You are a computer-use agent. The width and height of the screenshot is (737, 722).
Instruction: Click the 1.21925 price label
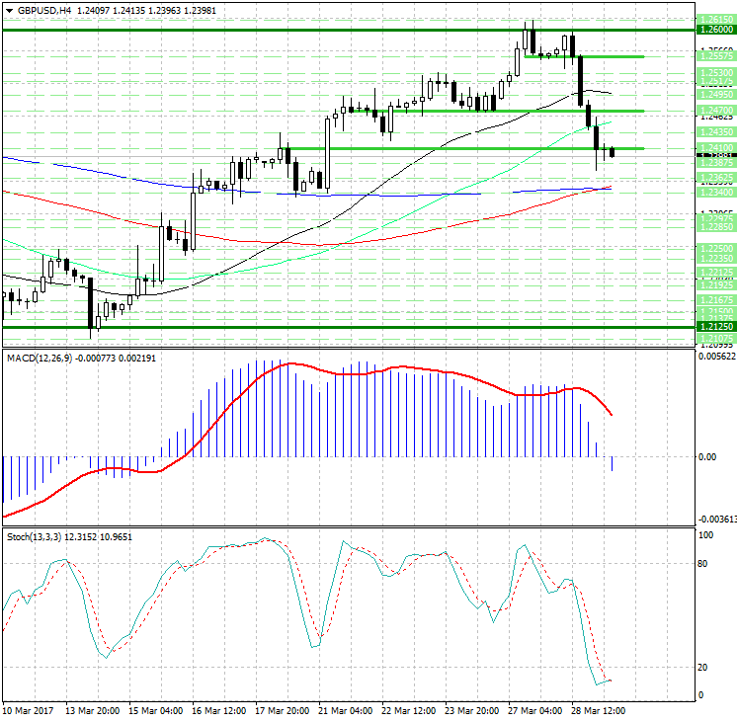pyautogui.click(x=716, y=284)
